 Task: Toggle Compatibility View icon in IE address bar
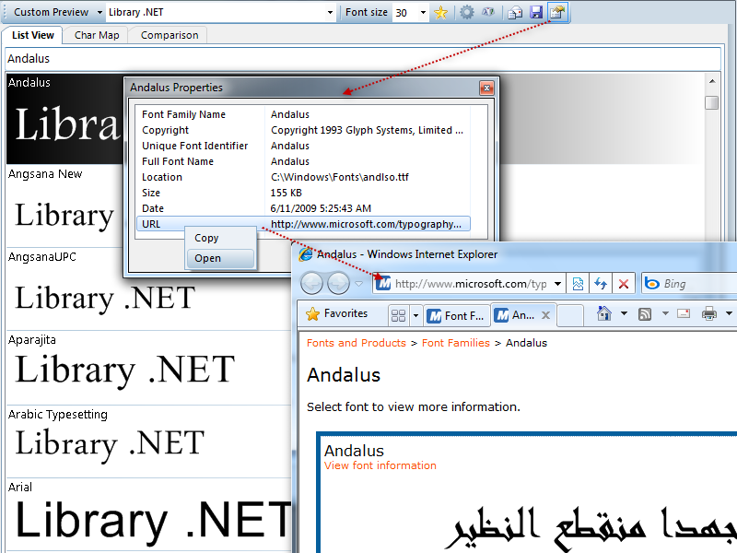tap(578, 284)
